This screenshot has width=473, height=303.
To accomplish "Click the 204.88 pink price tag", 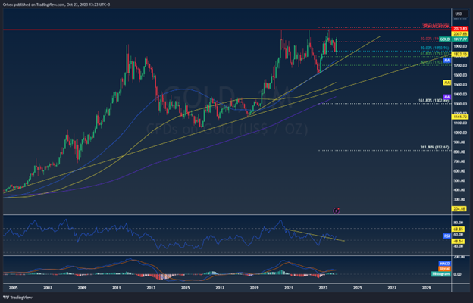I will (459, 209).
